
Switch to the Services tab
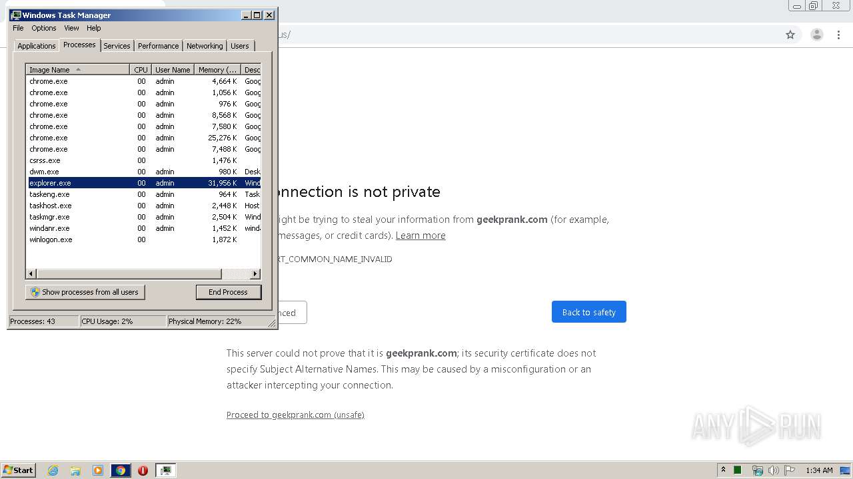point(117,46)
